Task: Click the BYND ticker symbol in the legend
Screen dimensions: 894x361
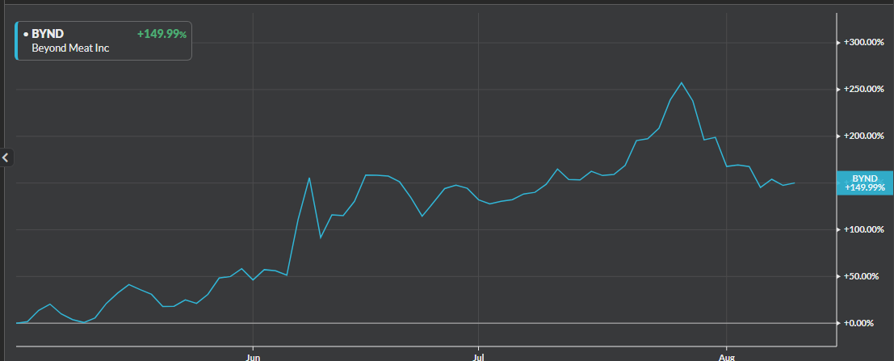Action: (48, 34)
